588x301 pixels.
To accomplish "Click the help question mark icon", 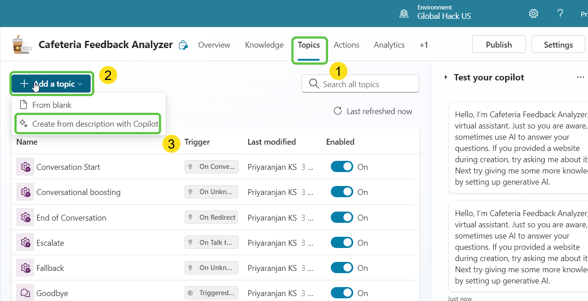I will [560, 13].
